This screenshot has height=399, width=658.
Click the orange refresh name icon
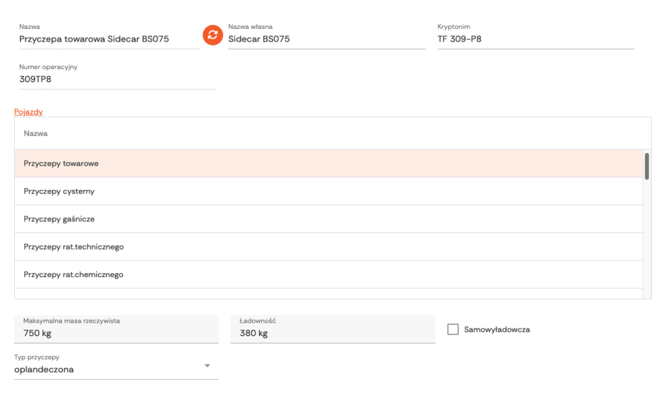pos(212,35)
